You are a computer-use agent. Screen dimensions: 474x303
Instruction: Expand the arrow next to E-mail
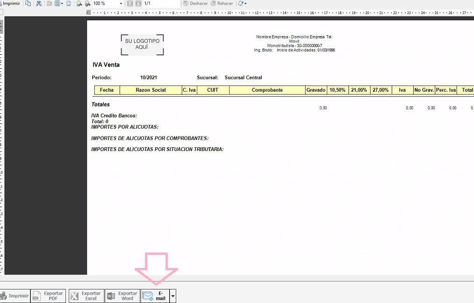click(x=173, y=296)
